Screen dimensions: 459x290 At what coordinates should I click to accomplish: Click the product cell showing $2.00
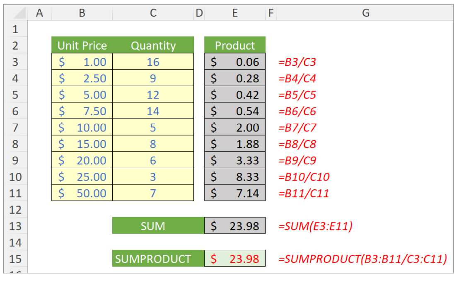pos(234,128)
